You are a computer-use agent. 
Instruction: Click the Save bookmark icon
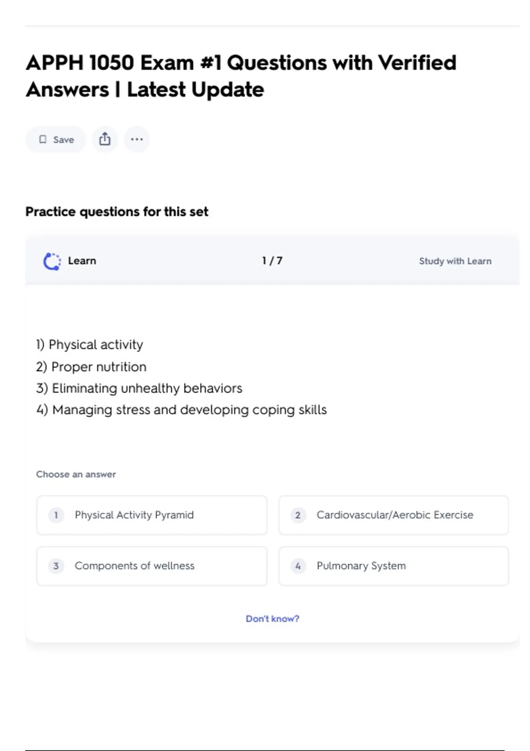(43, 140)
